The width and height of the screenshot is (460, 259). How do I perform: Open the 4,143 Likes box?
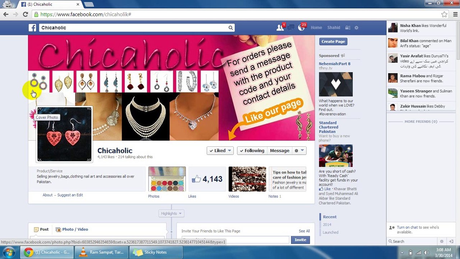[207, 179]
